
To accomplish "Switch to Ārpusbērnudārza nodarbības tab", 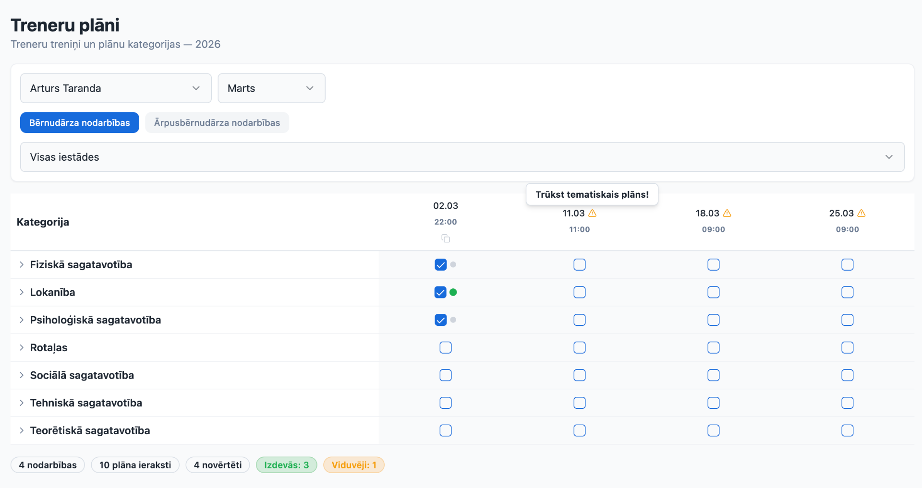I will point(217,123).
